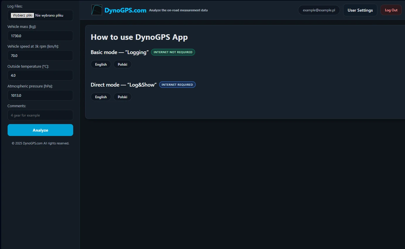The width and height of the screenshot is (405, 249).
Task: Log Out of the account
Action: pyautogui.click(x=391, y=10)
